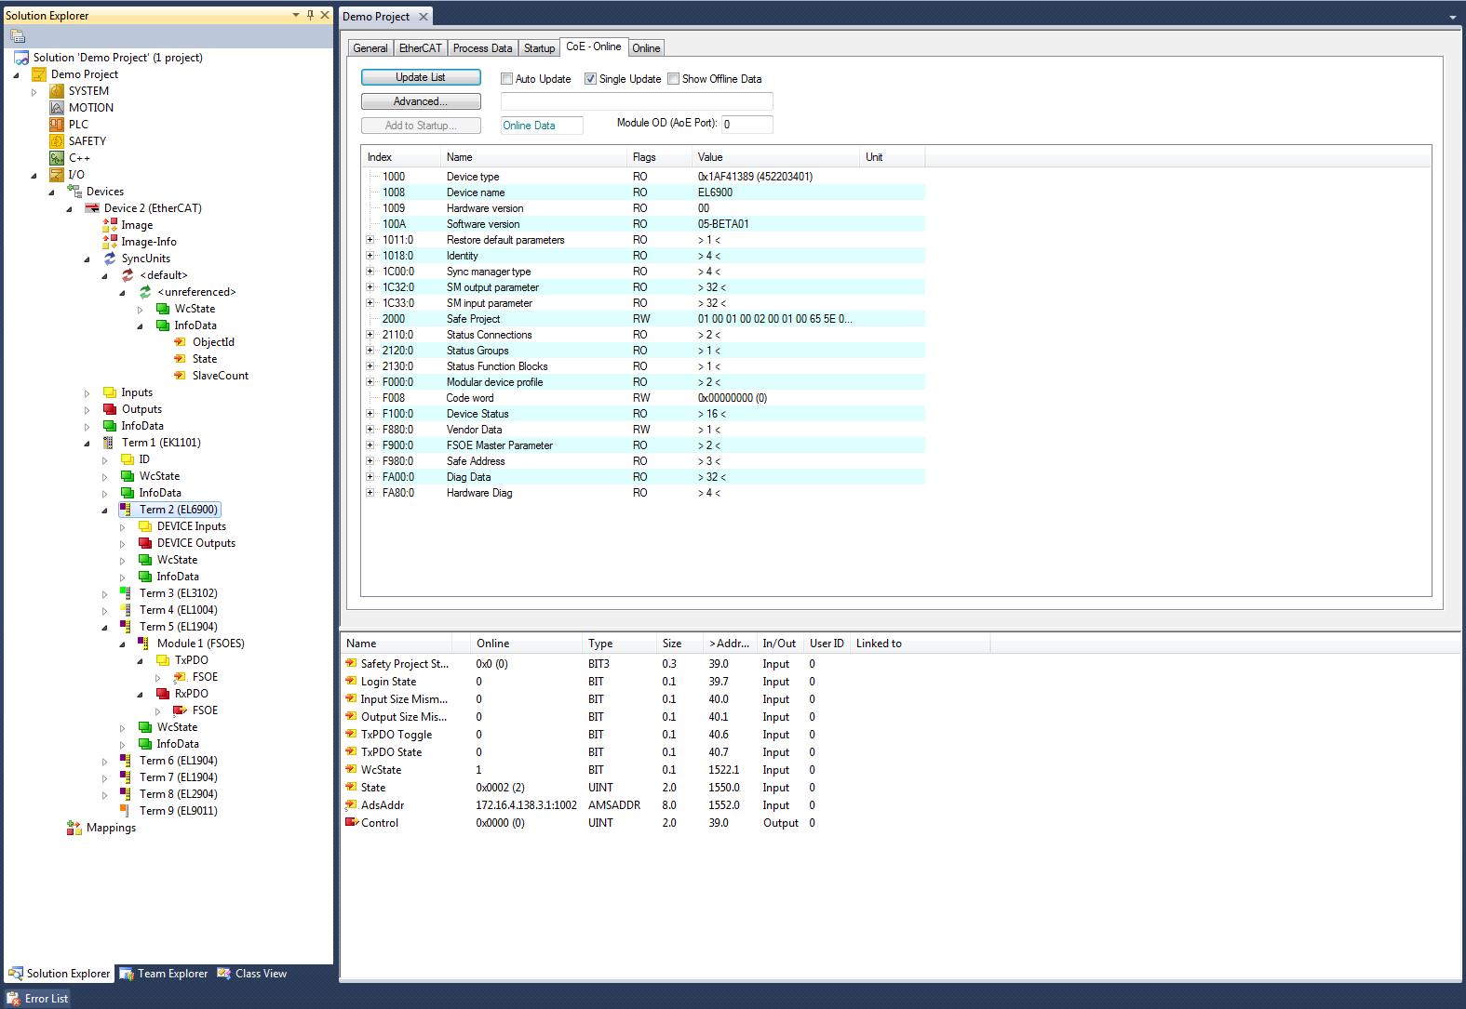Open the Error List panel
1466x1009 pixels.
[x=37, y=999]
